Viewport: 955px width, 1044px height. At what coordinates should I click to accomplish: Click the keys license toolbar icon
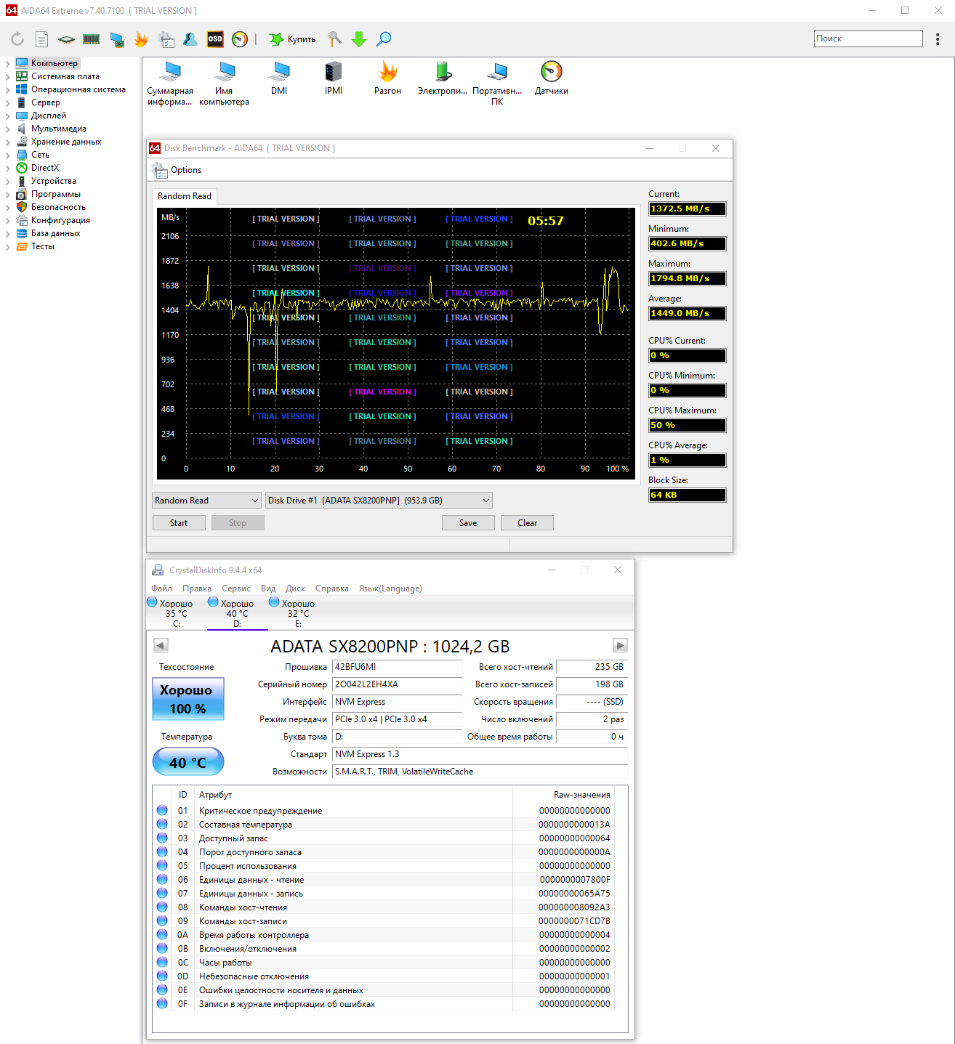pos(334,39)
